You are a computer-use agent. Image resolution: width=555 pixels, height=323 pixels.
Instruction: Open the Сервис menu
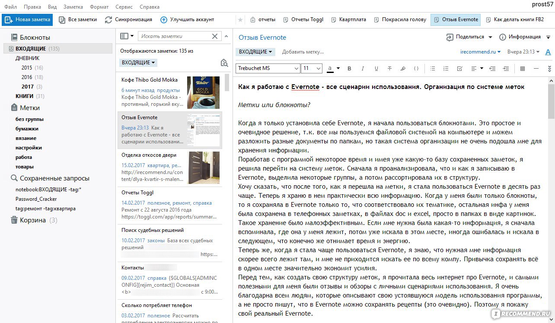coord(124,7)
